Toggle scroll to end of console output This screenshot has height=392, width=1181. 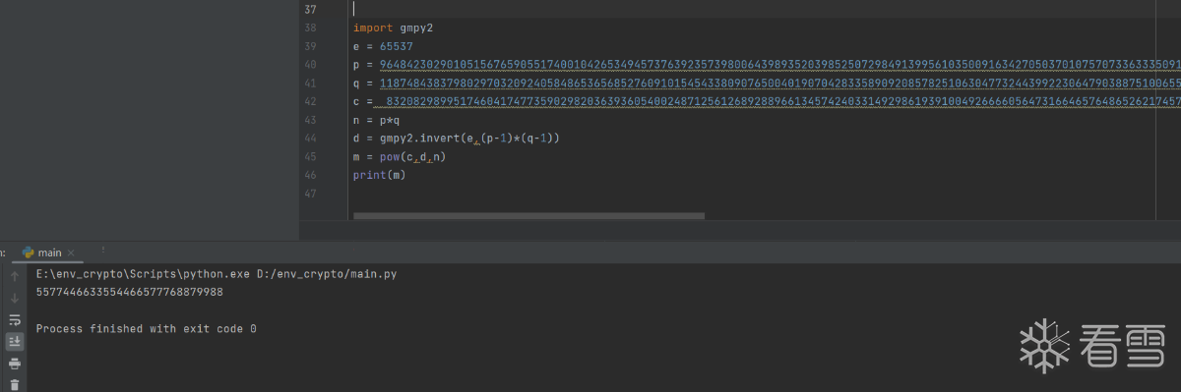[15, 342]
